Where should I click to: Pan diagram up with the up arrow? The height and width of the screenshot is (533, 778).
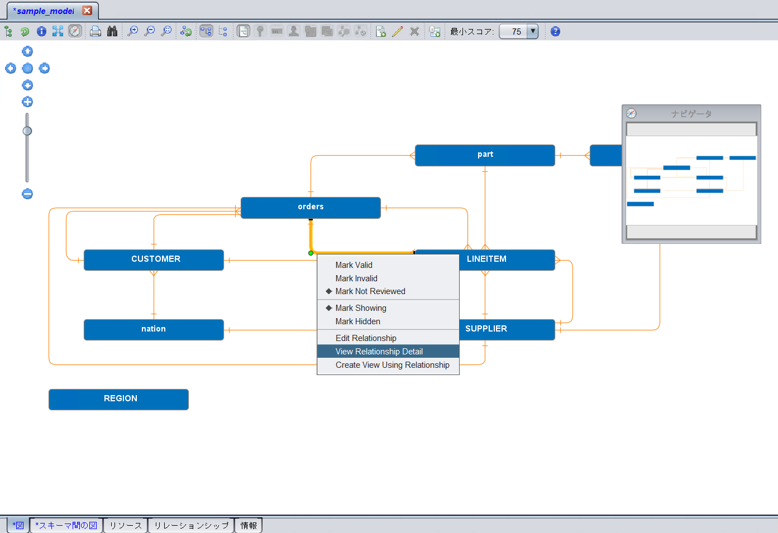pyautogui.click(x=27, y=51)
